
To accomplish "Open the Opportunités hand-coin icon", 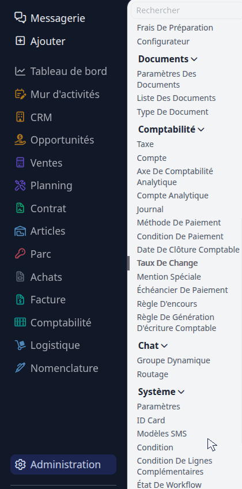I will [x=20, y=140].
